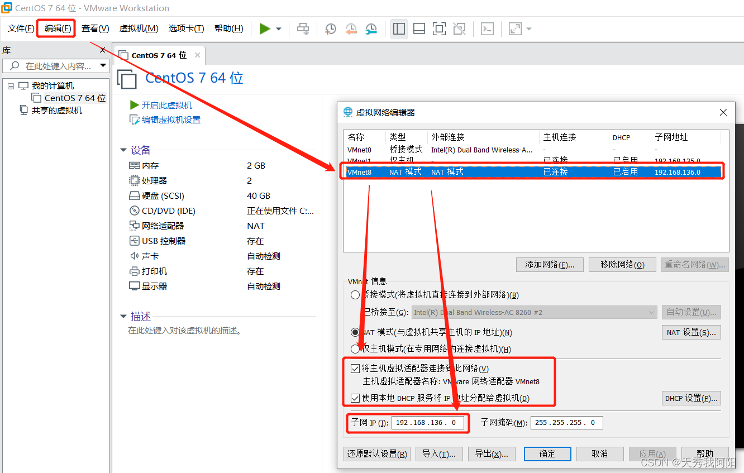The width and height of the screenshot is (744, 473).
Task: Collapse the 我的计算机 tree node
Action: click(x=11, y=86)
